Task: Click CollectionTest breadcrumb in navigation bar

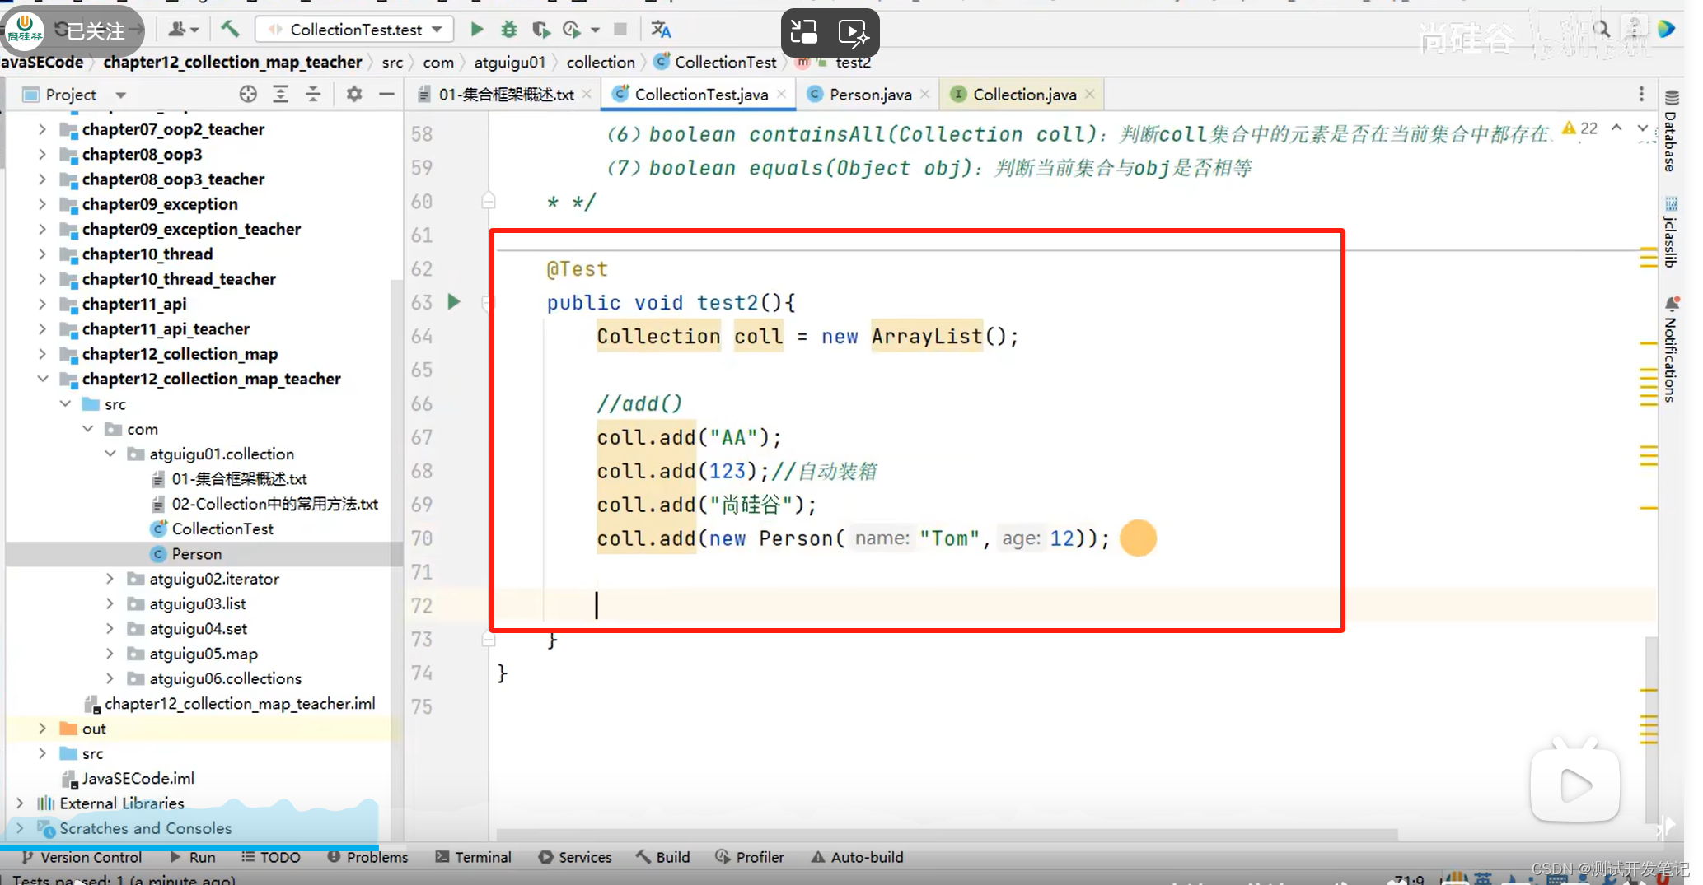Action: point(715,62)
